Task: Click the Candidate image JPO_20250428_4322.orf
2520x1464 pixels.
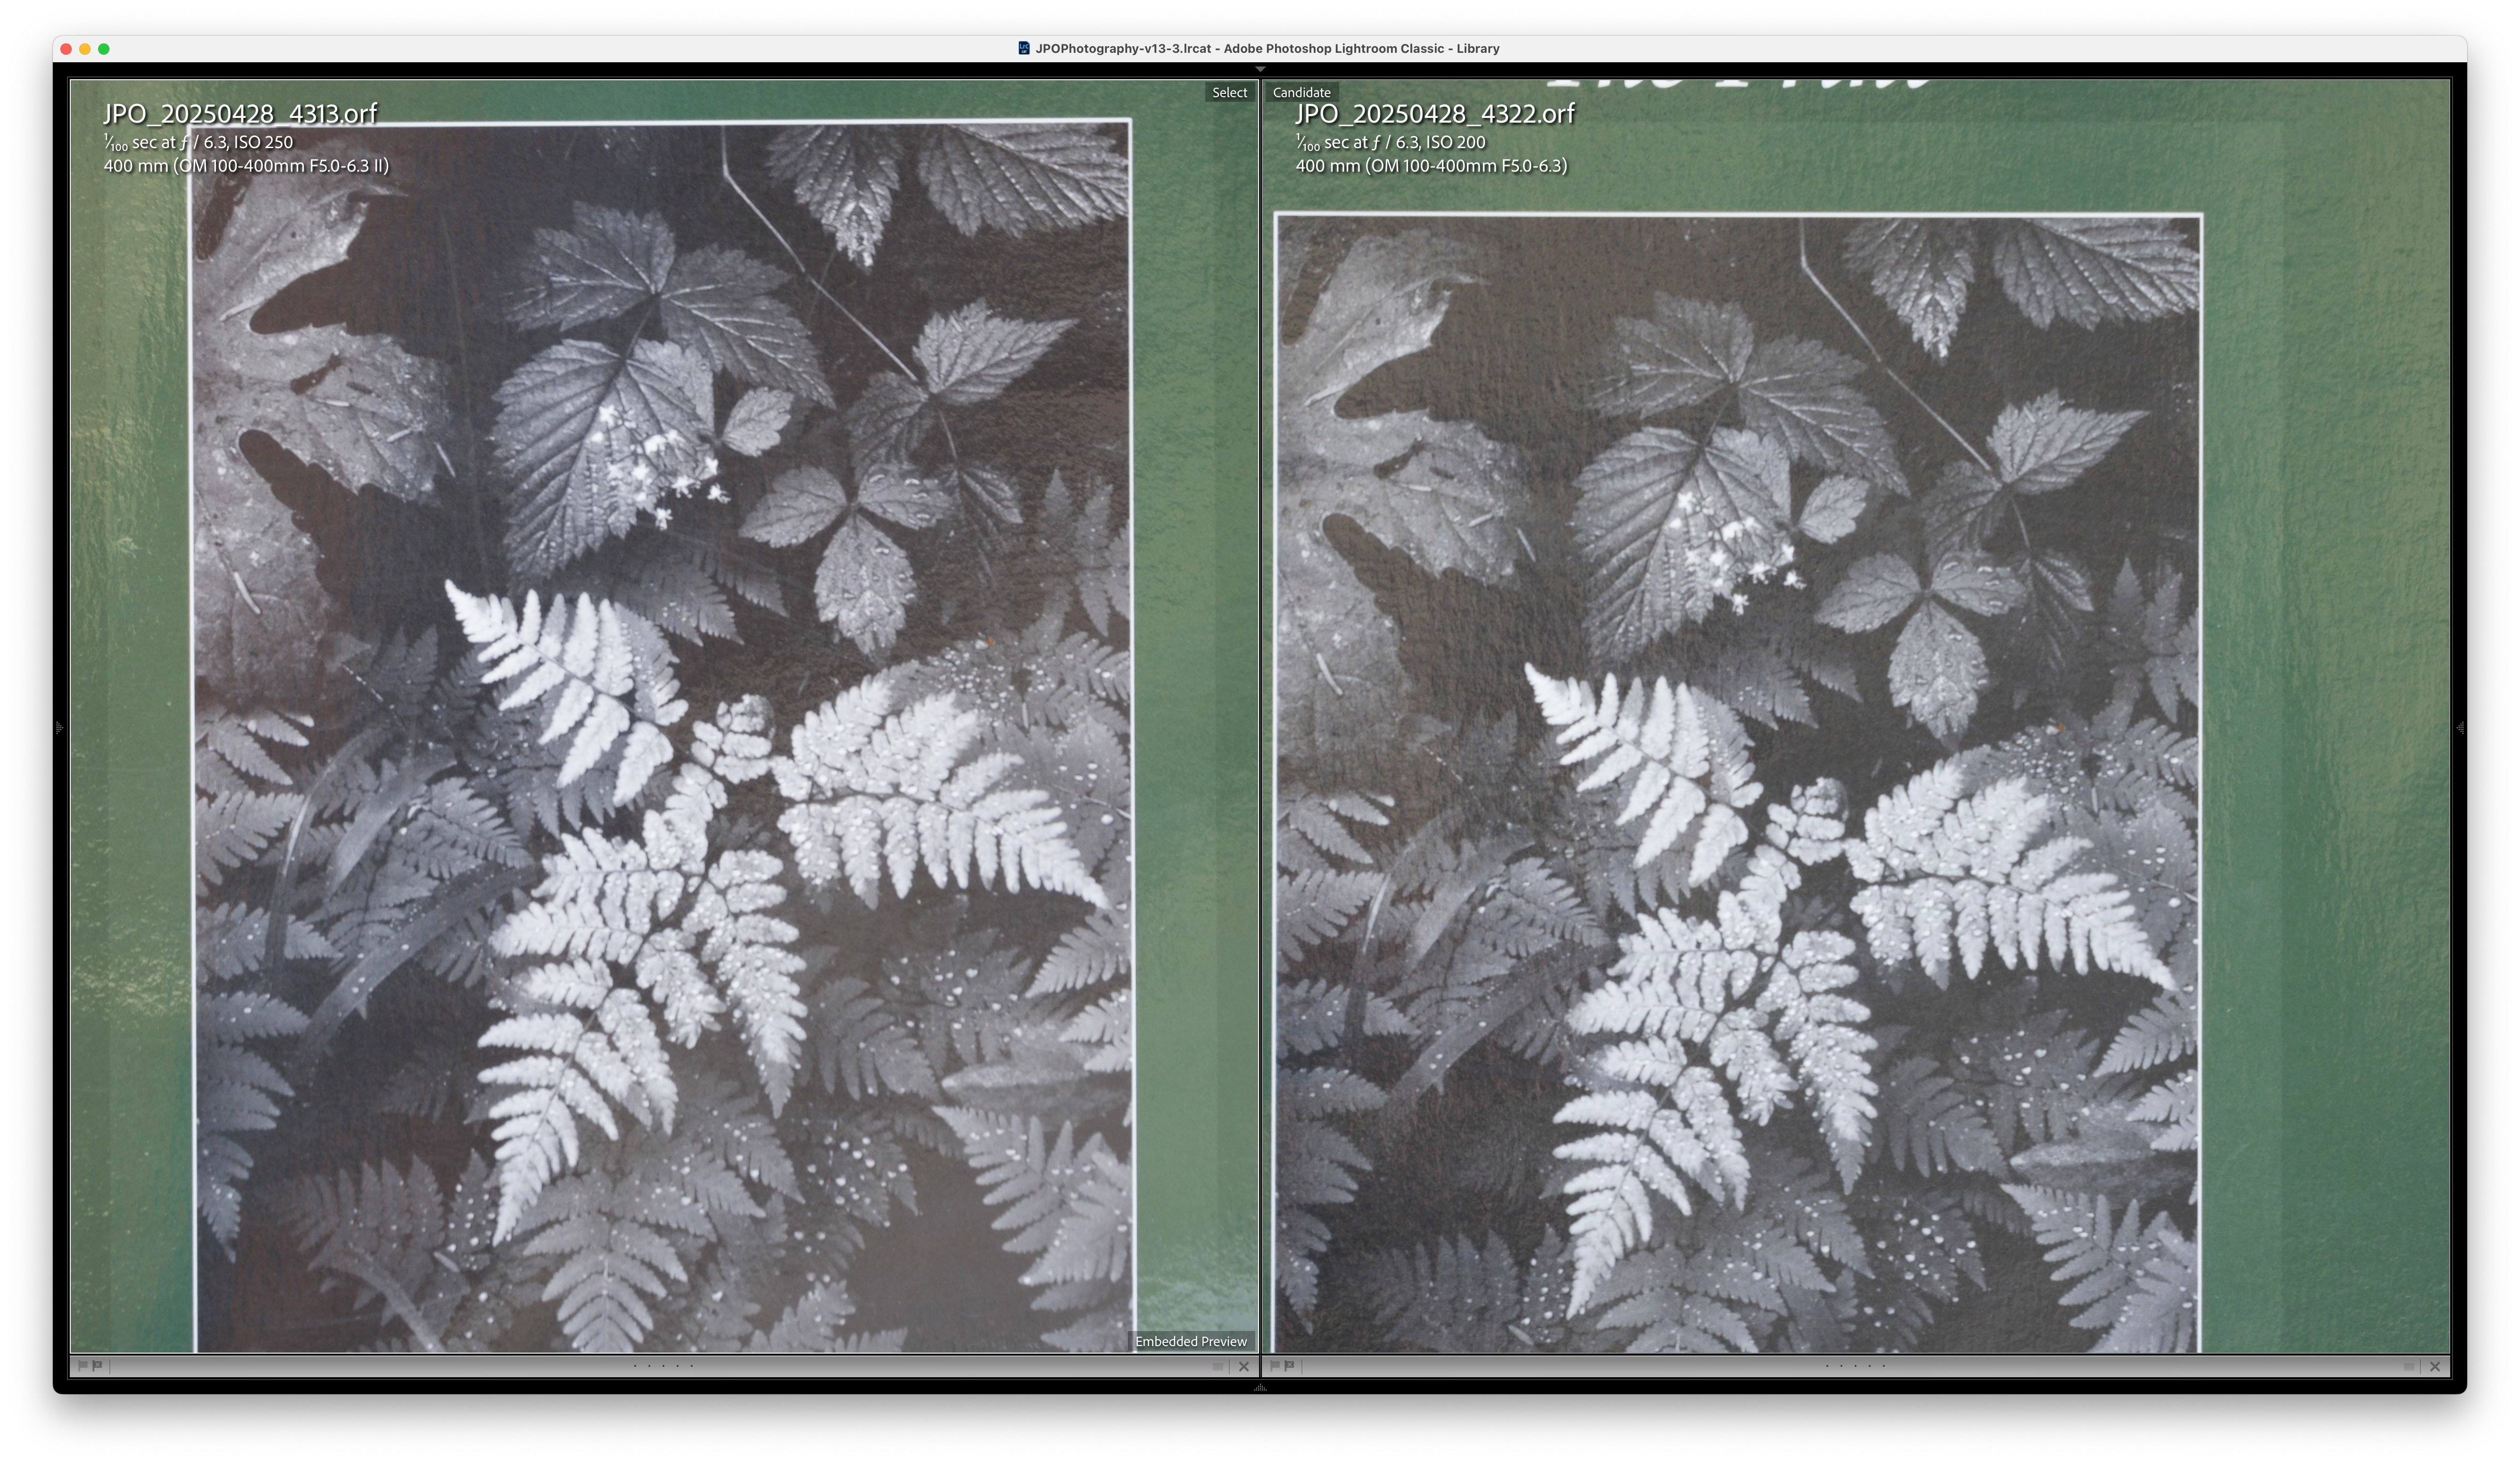Action: [1856, 716]
